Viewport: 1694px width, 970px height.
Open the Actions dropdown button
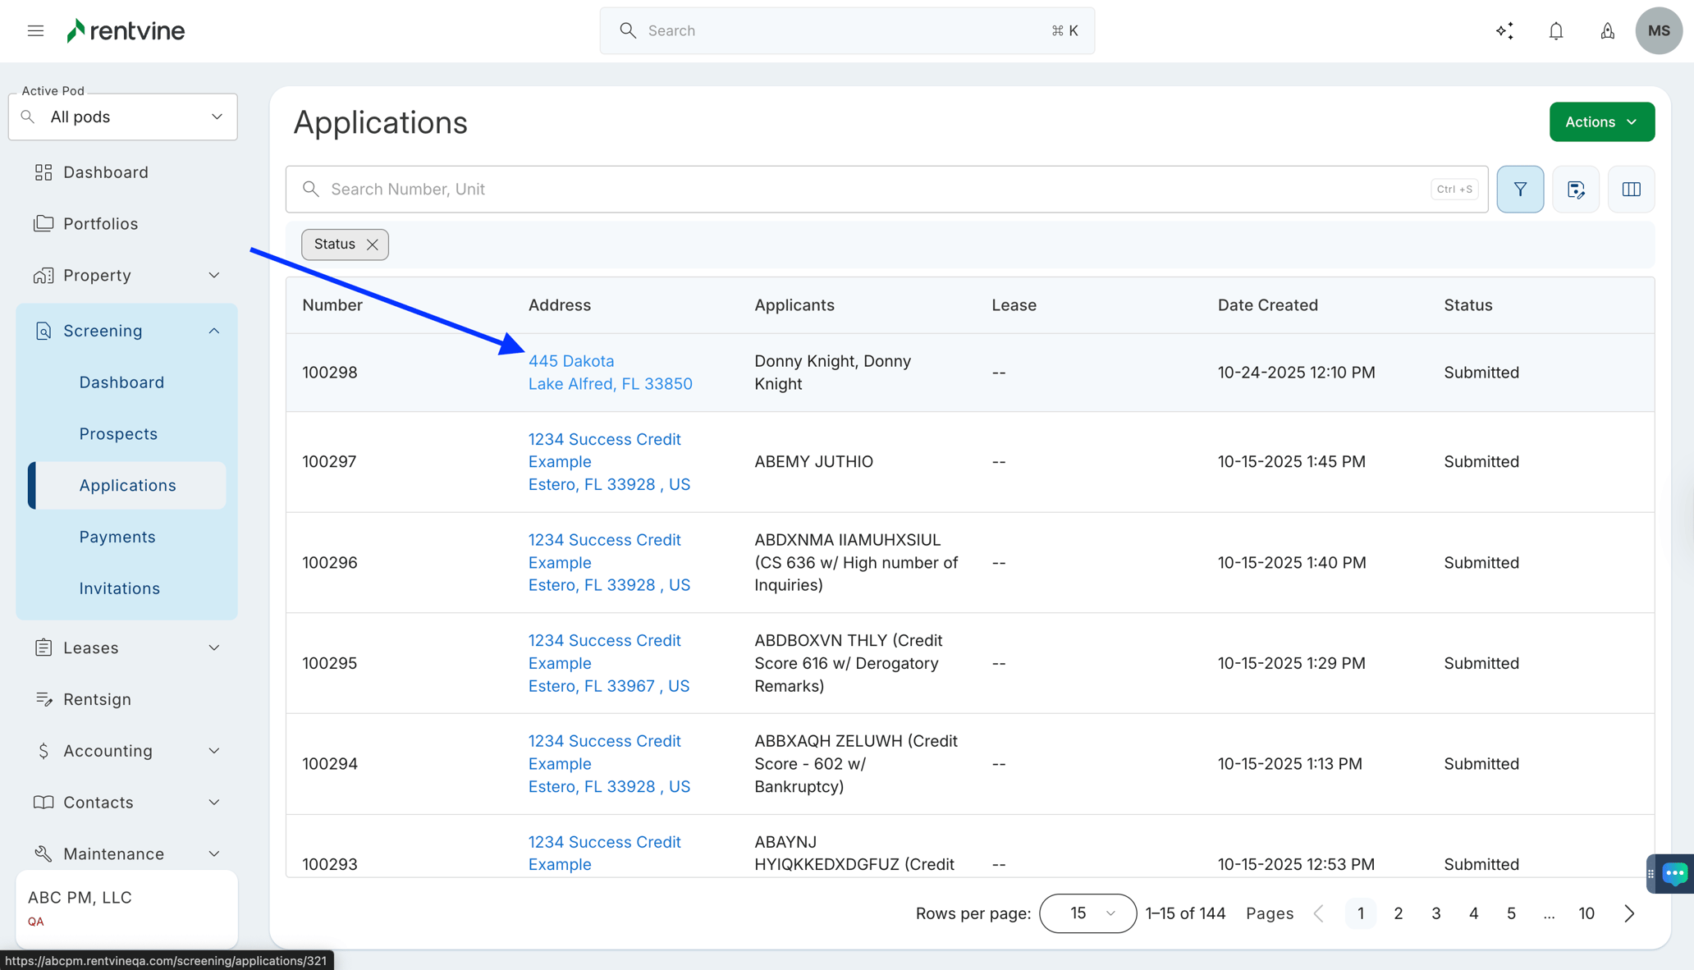point(1601,122)
